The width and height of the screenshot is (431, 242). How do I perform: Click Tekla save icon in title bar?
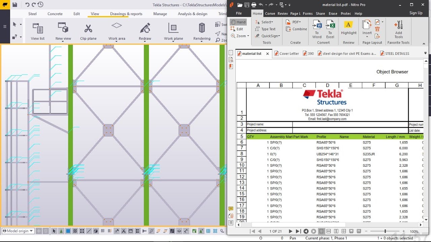(15, 5)
